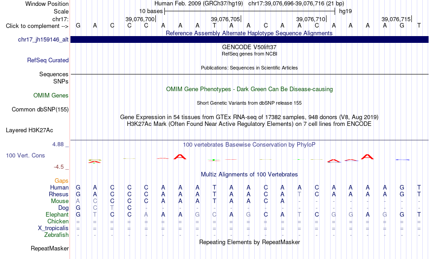Open the Common dbSNP(155) track label
The image size is (429, 259).
[40, 109]
